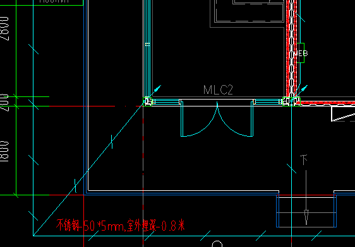Click the red annotation 不锈钢-50*5mm,室外埋深-0.8米

[121, 225]
